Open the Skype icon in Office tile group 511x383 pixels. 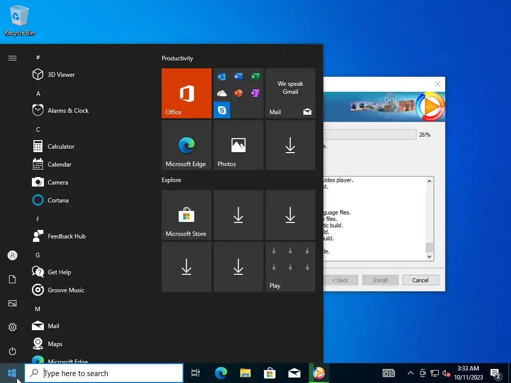[222, 110]
